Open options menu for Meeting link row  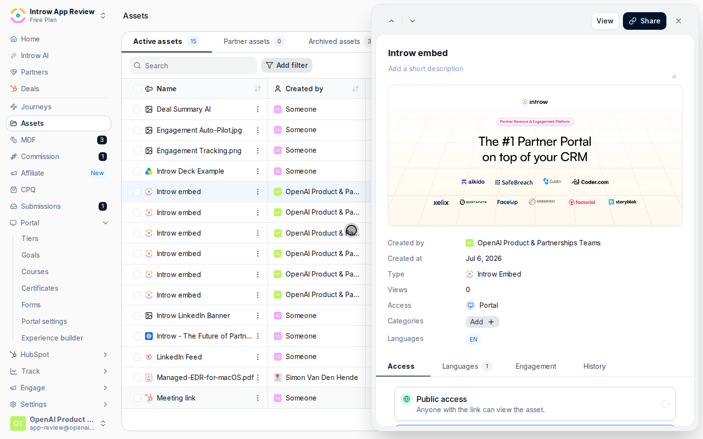258,398
